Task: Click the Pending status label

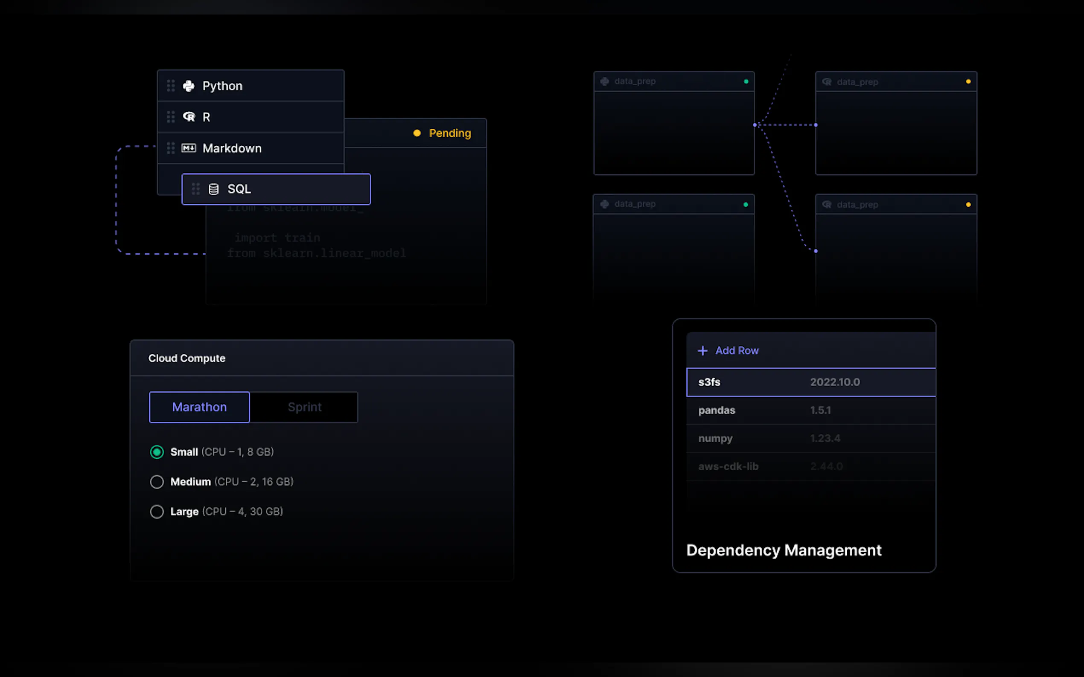Action: click(450, 133)
